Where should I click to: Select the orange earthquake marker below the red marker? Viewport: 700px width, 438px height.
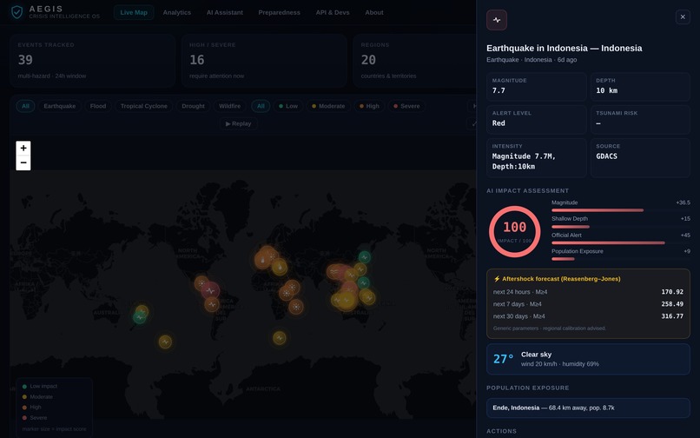pos(212,305)
